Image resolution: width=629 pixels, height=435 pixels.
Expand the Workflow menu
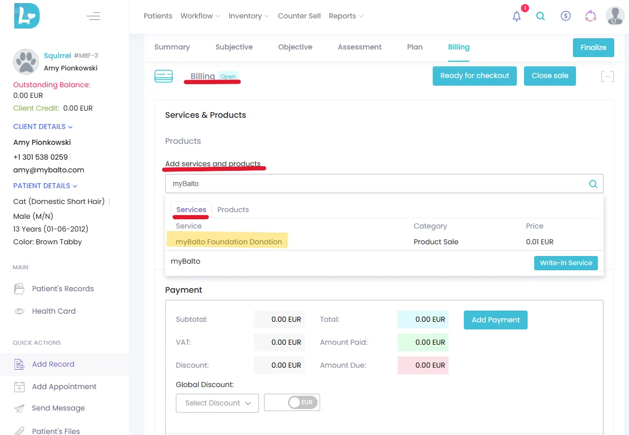click(x=200, y=16)
